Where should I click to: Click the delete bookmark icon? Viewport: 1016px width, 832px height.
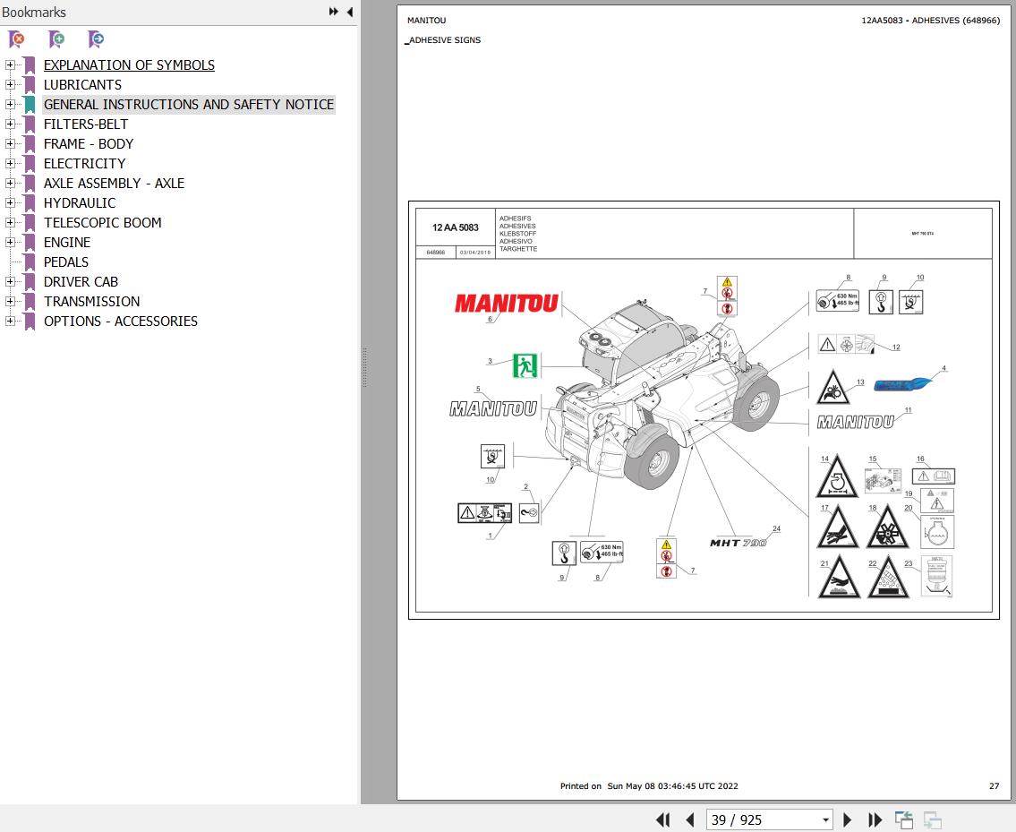(16, 39)
